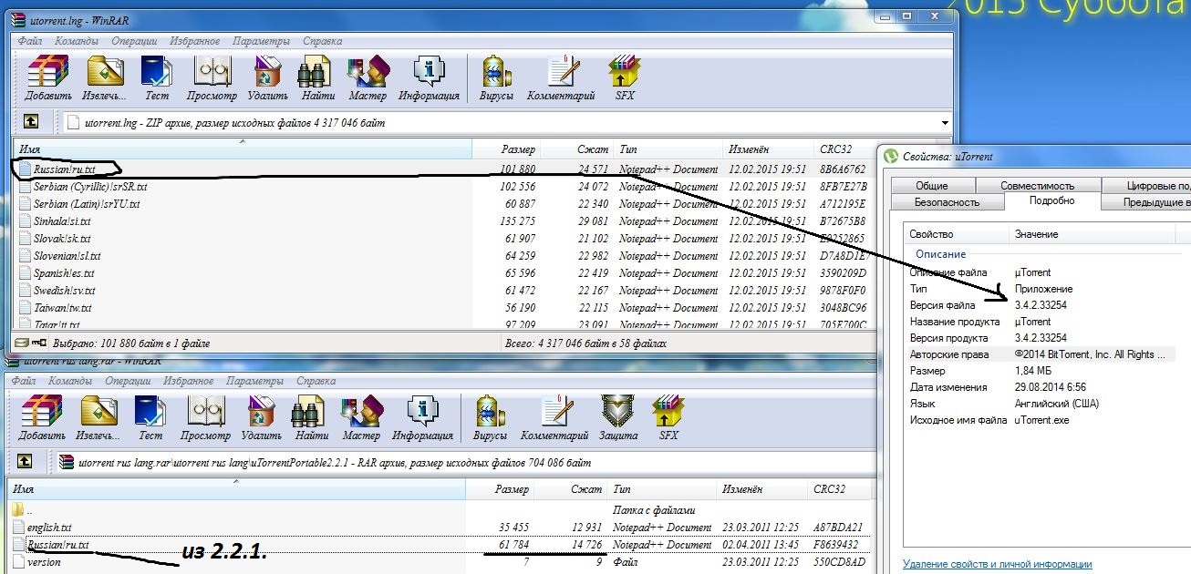
Task: Select Подробно tab in uTorrent properties
Action: [x=1051, y=201]
